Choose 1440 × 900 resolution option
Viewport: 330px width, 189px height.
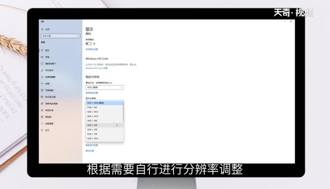click(x=104, y=125)
